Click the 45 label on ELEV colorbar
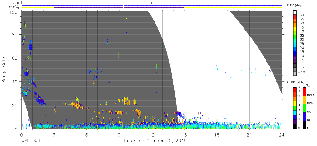Viewport: 317px width, 146px height. click(x=302, y=27)
